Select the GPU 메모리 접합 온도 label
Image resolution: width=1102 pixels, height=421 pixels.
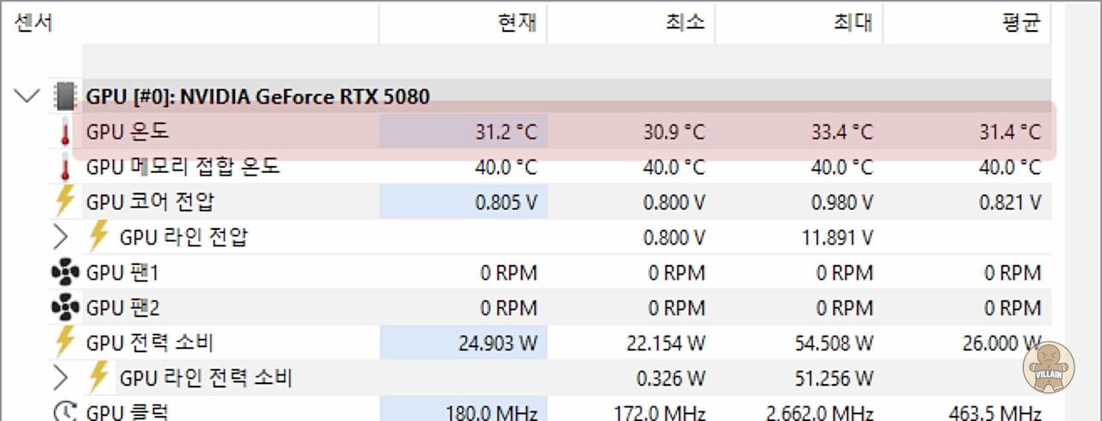tap(183, 166)
